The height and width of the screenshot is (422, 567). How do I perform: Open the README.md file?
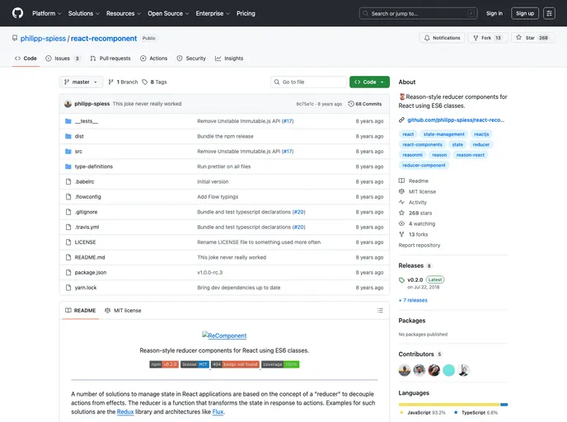(x=90, y=257)
